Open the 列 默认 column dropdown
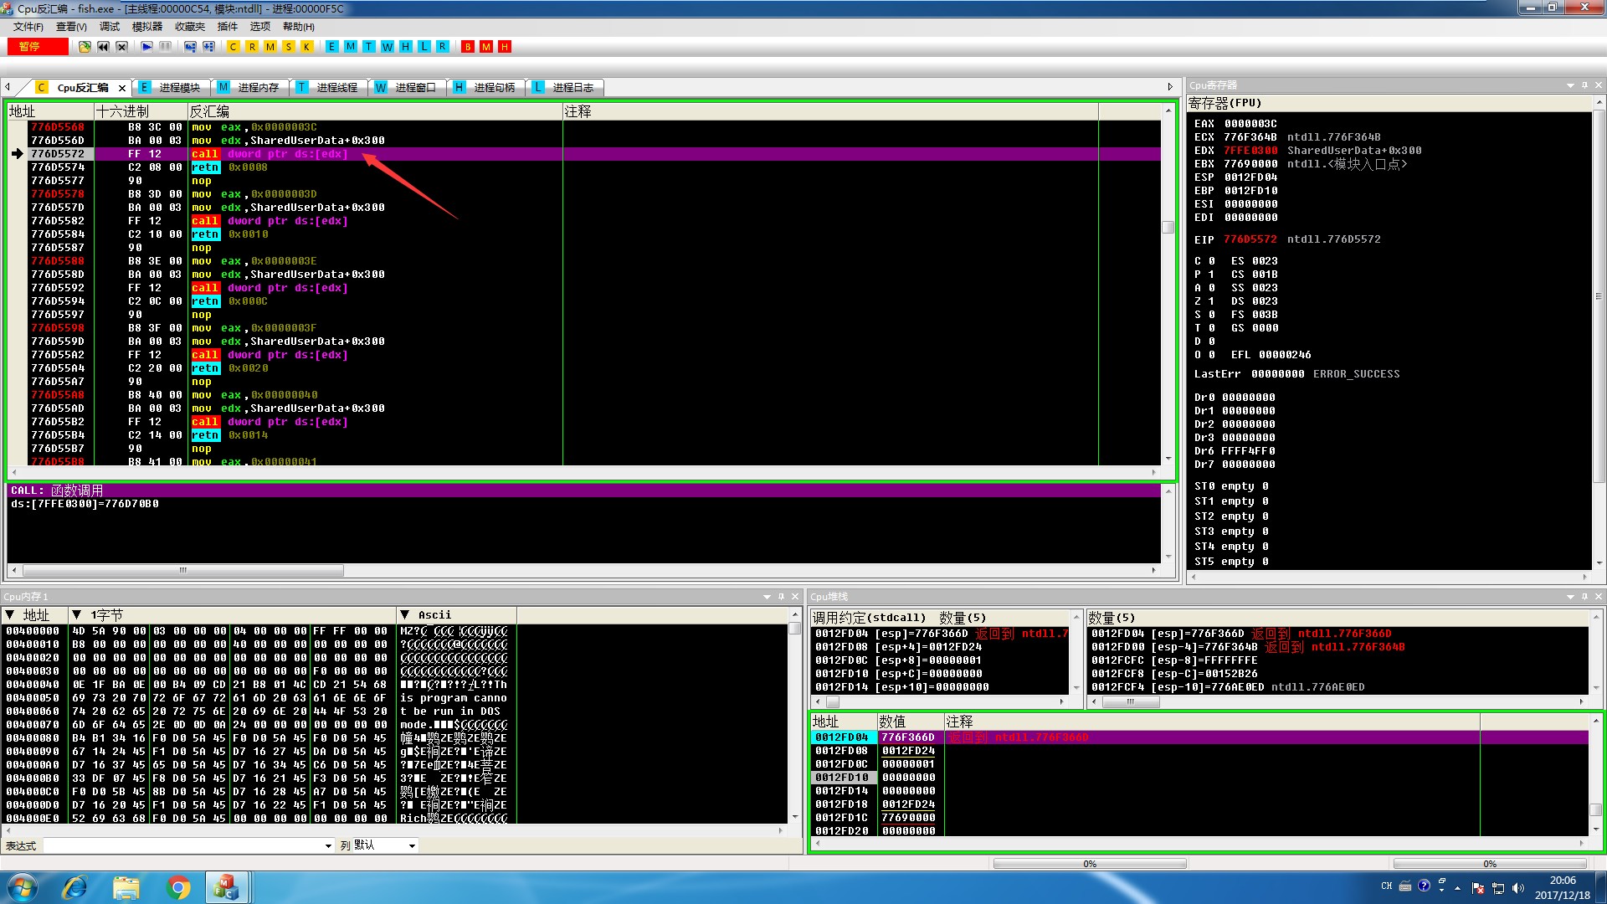This screenshot has height=904, width=1607. click(412, 846)
